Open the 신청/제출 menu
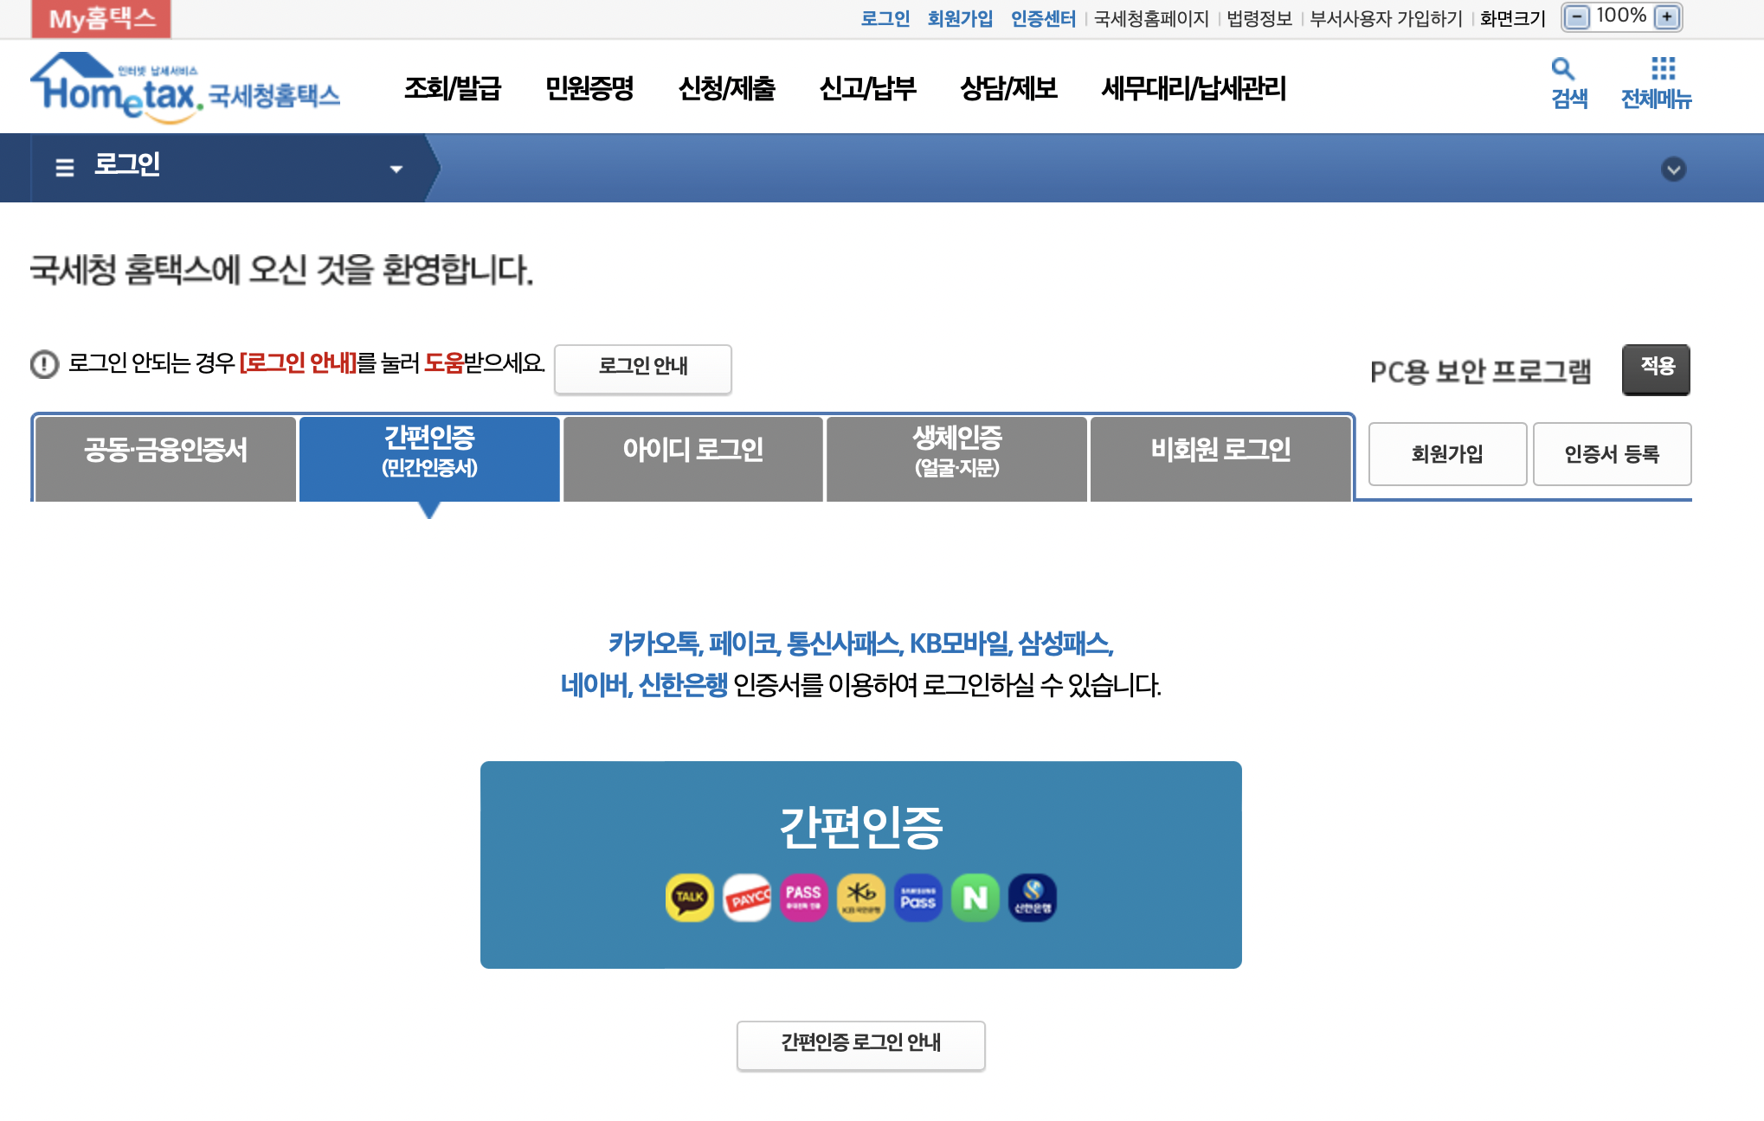Screen dimensions: 1764x1121 click(x=727, y=88)
